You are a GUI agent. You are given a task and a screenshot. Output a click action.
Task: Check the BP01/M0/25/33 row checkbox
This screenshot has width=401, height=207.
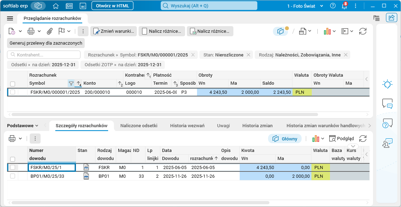coord(13,176)
